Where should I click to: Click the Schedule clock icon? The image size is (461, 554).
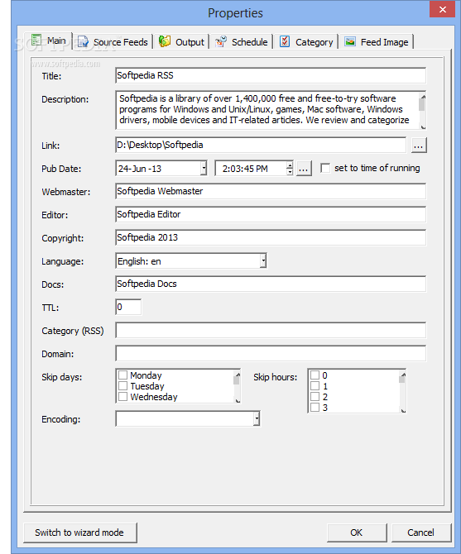click(x=221, y=41)
